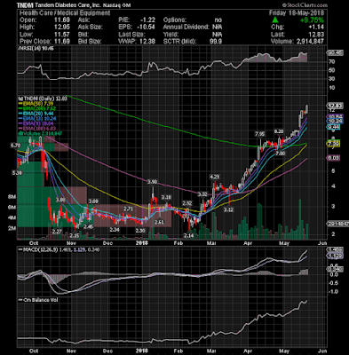This screenshot has width=349, height=355.
Task: Click the High value 12.95
Action: (61, 28)
